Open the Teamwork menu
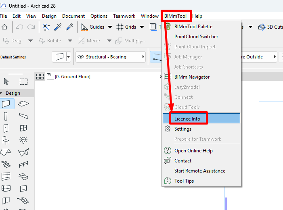283x210 pixels. 124,16
